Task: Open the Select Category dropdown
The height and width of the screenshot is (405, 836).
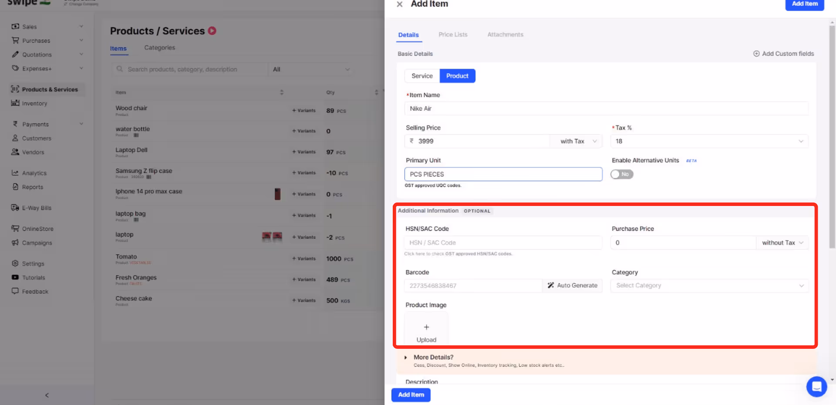Action: click(x=709, y=286)
